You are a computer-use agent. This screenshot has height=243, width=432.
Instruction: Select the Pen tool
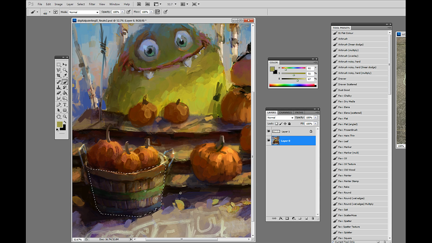tap(59, 105)
